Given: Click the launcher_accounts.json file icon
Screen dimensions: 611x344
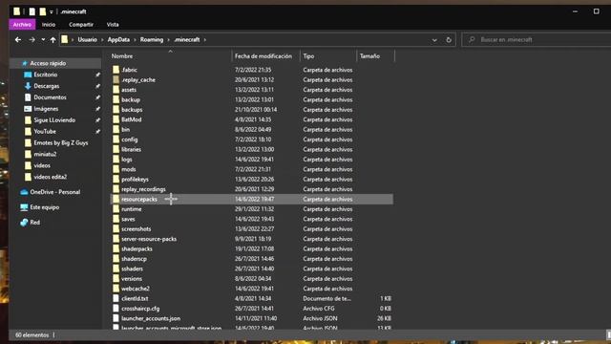Looking at the screenshot, I should (x=116, y=318).
